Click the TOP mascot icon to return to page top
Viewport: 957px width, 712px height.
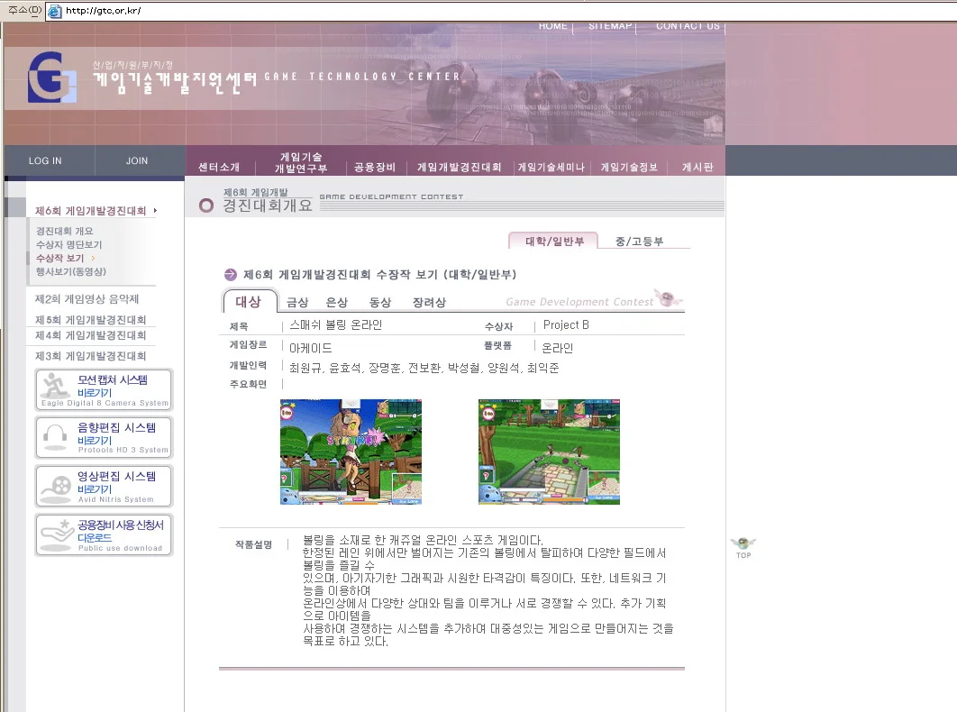(743, 548)
